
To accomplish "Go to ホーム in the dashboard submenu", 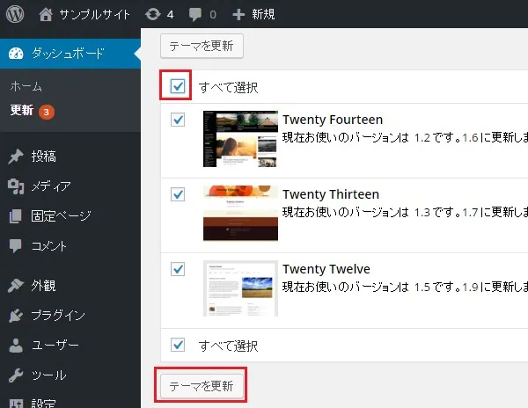I will pos(26,87).
